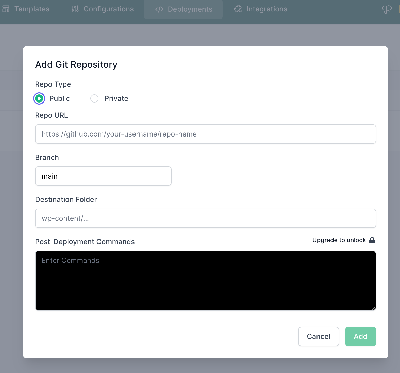
Task: Click the green Add button
Action: click(360, 336)
